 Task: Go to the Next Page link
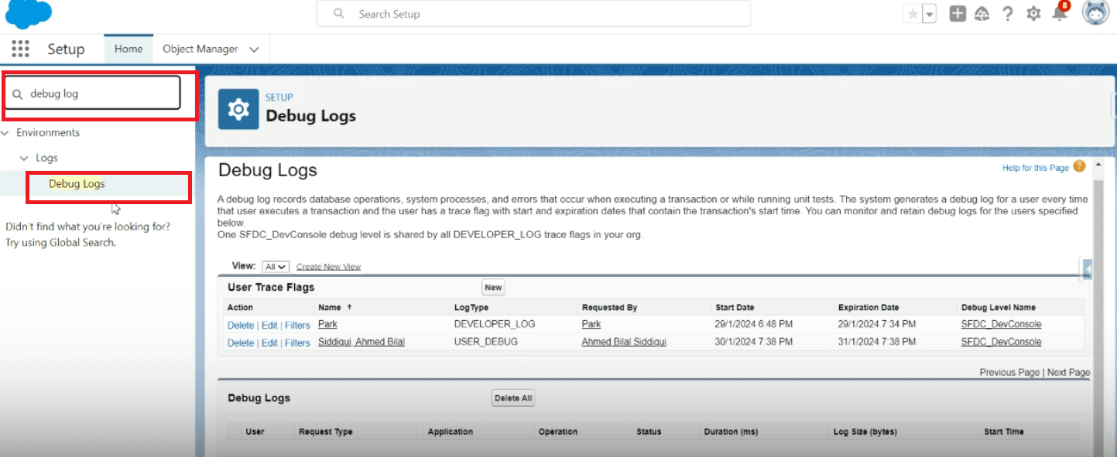[1068, 373]
